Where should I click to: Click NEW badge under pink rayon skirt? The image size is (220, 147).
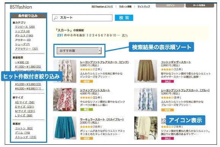[86, 81]
